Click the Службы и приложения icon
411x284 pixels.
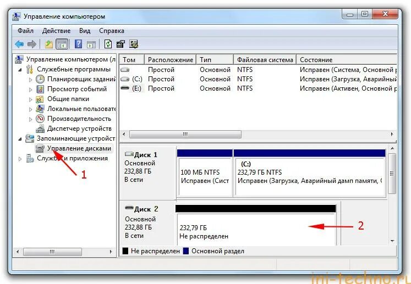(x=30, y=158)
